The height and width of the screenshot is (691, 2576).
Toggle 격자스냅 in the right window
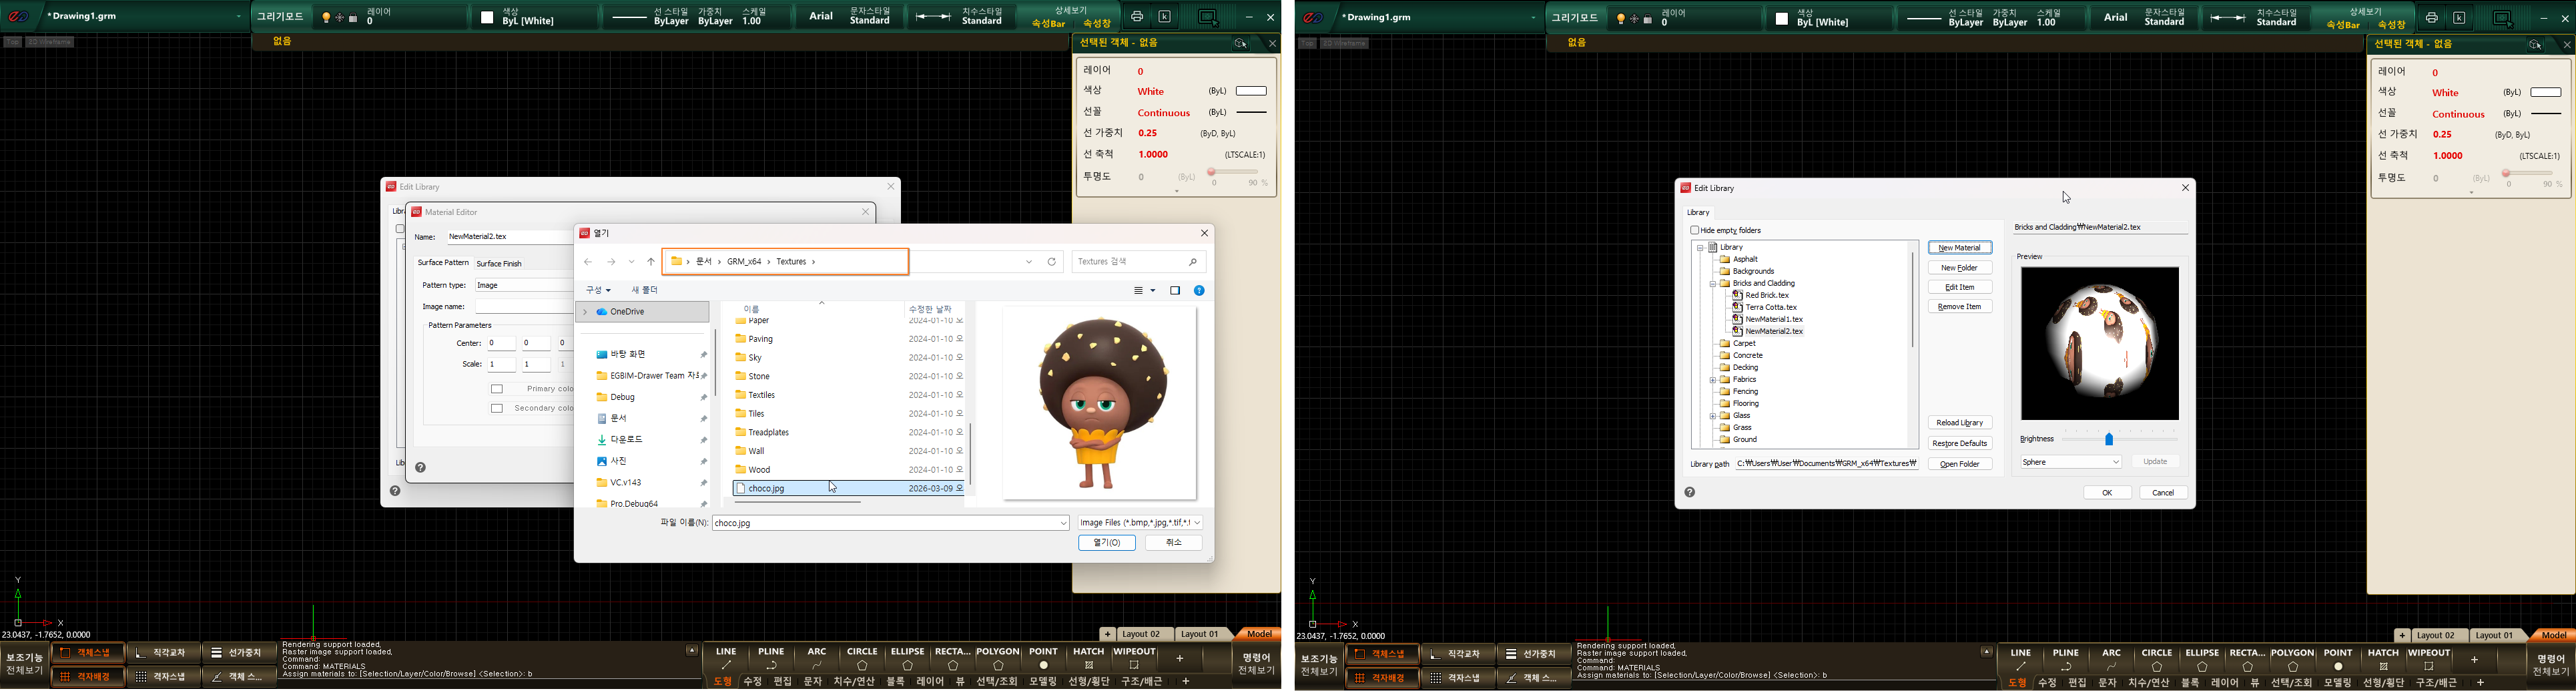click(1458, 678)
